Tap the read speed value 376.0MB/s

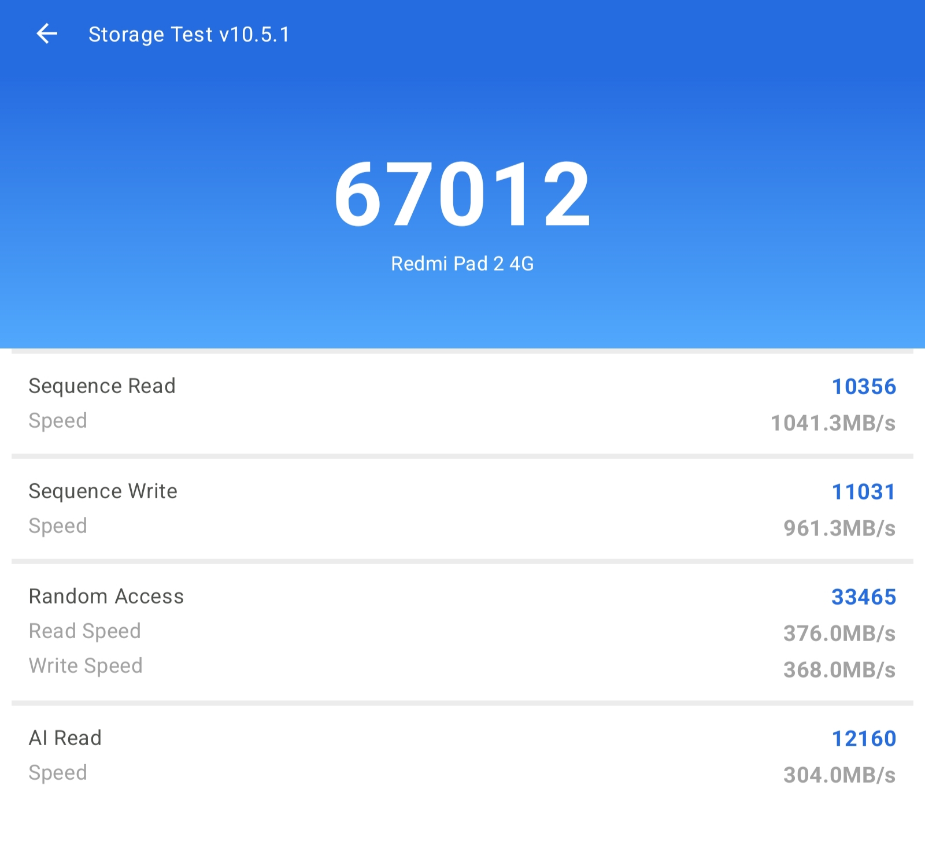point(839,634)
